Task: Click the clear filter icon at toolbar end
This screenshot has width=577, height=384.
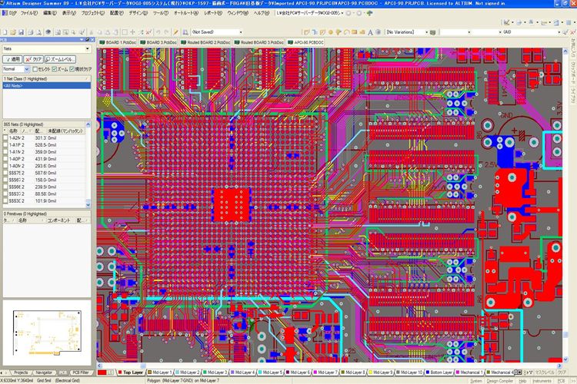Action: click(x=572, y=32)
